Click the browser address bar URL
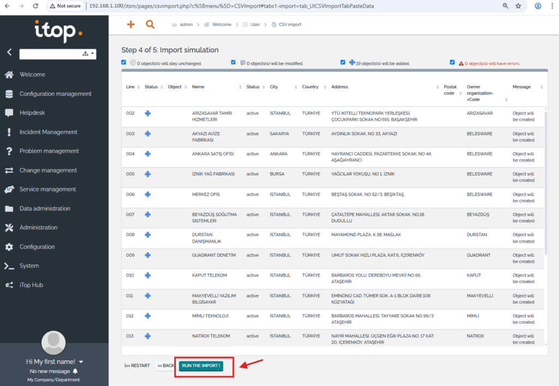The image size is (559, 386). (231, 6)
